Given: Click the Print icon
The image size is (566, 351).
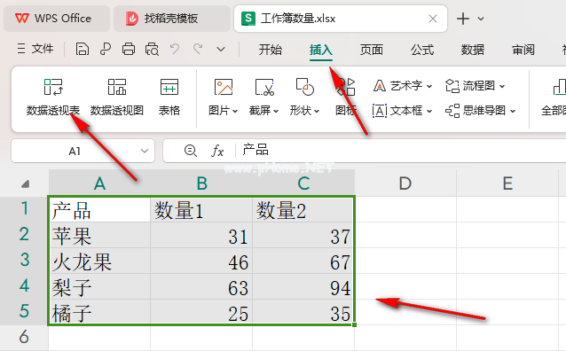Looking at the screenshot, I should (x=129, y=49).
